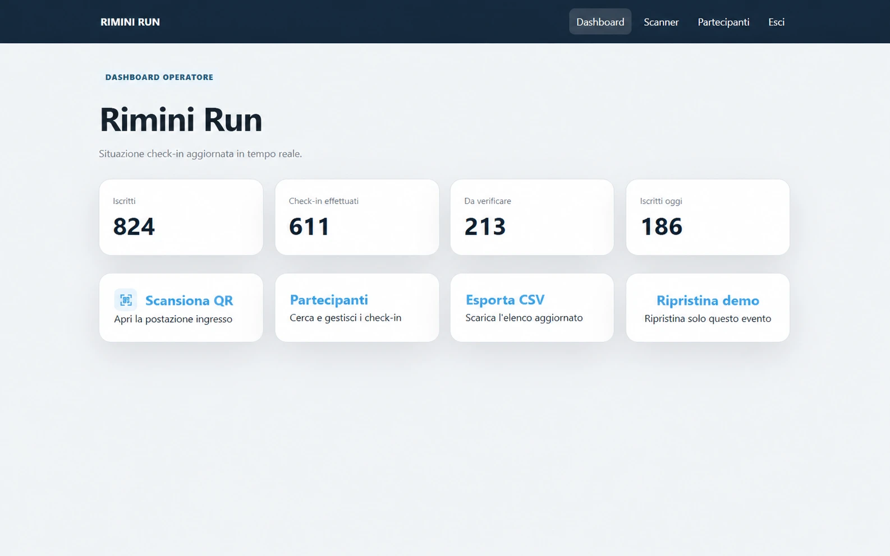Select the Iscritti count 824

pyautogui.click(x=134, y=226)
